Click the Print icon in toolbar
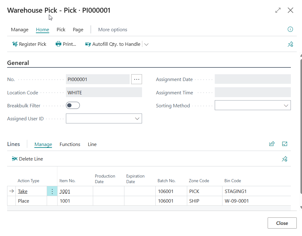 click(58, 44)
